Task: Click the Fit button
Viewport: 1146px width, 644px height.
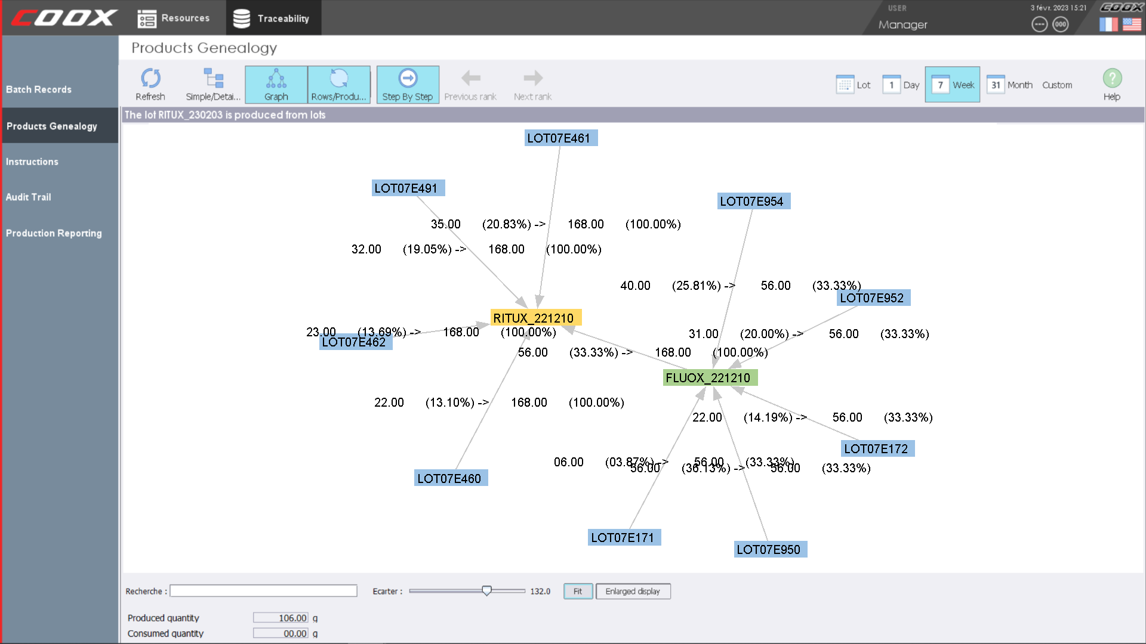Action: [x=578, y=592]
